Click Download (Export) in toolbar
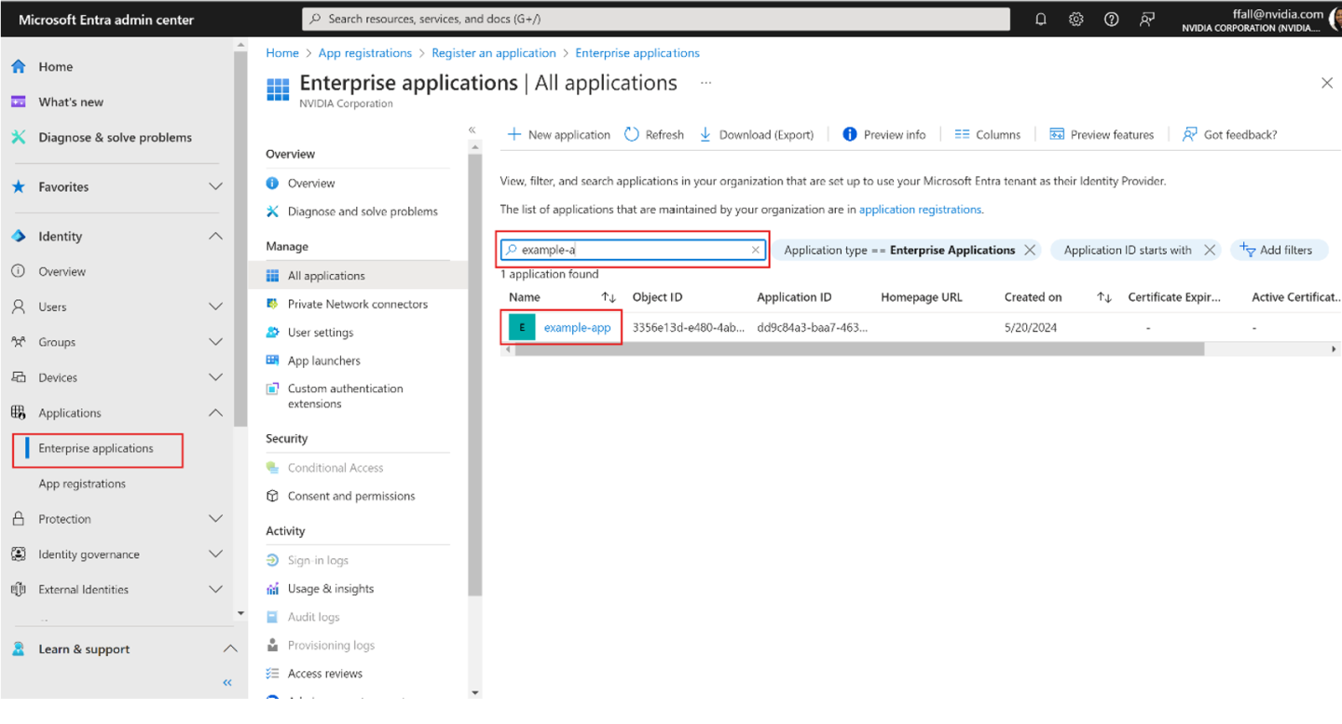The image size is (1342, 724). pyautogui.click(x=756, y=134)
